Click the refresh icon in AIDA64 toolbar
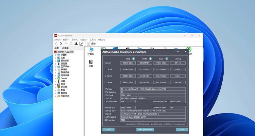 pos(71,44)
